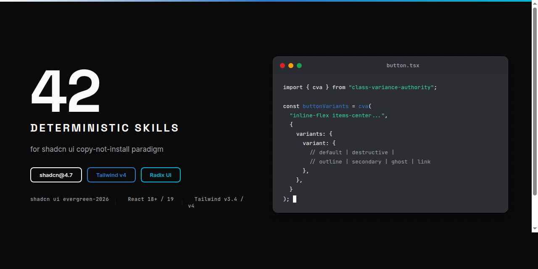This screenshot has width=538, height=269.
Task: Click the '// default | destructive |' comment
Action: (352, 152)
